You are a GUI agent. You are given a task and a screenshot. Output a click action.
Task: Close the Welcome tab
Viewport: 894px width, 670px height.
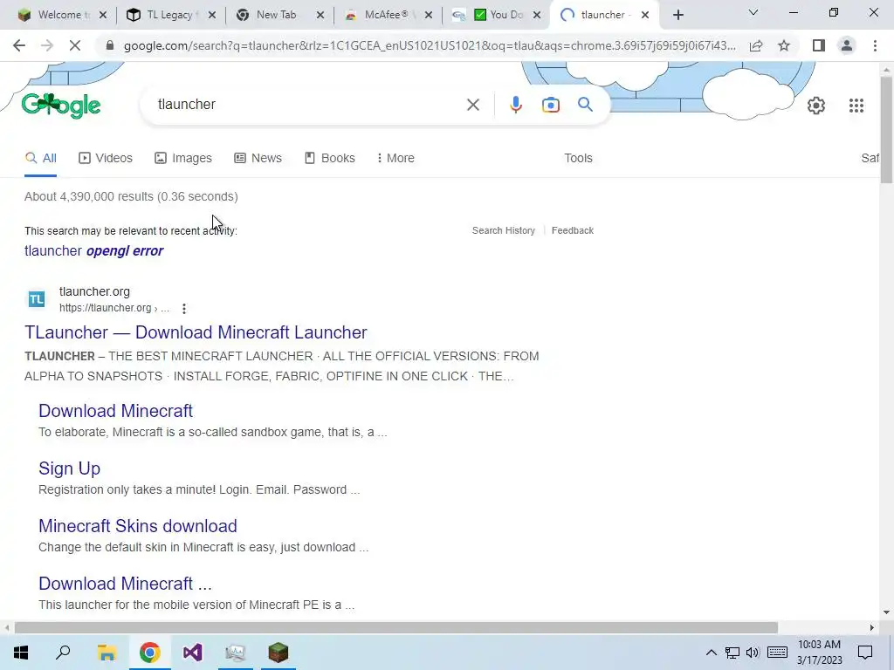pyautogui.click(x=103, y=16)
